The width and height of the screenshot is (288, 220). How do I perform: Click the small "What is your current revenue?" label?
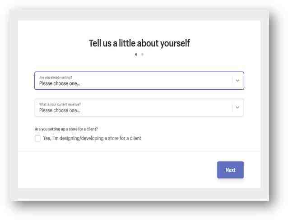pos(60,105)
